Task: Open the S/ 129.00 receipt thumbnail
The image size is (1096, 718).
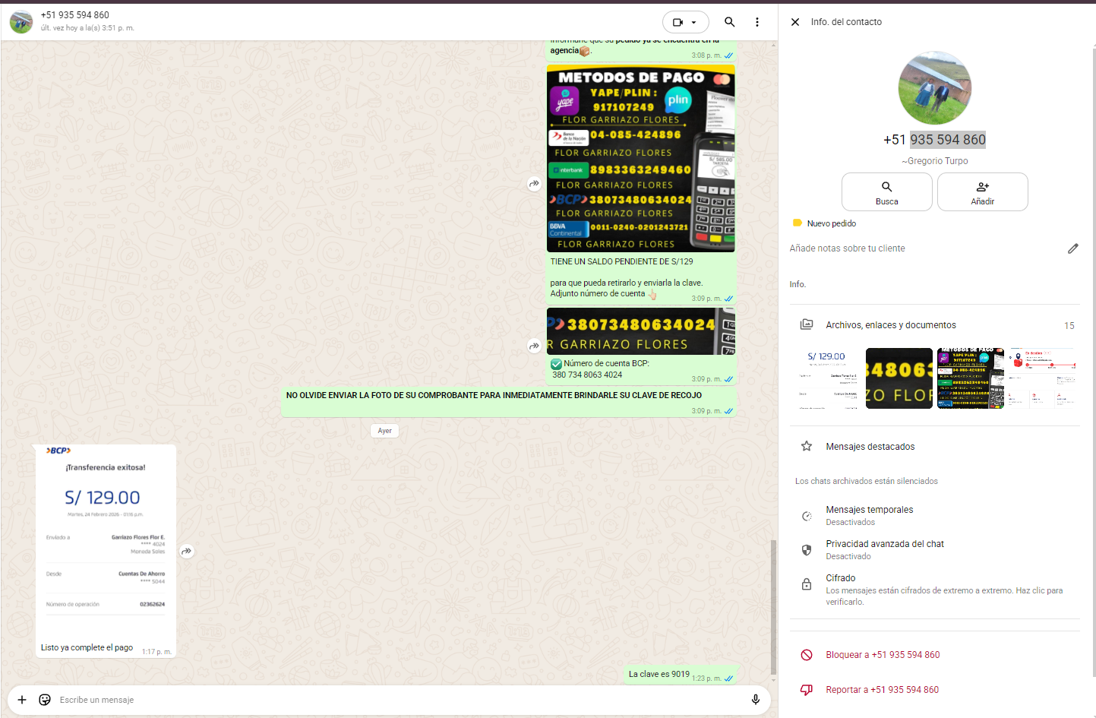Action: point(826,378)
